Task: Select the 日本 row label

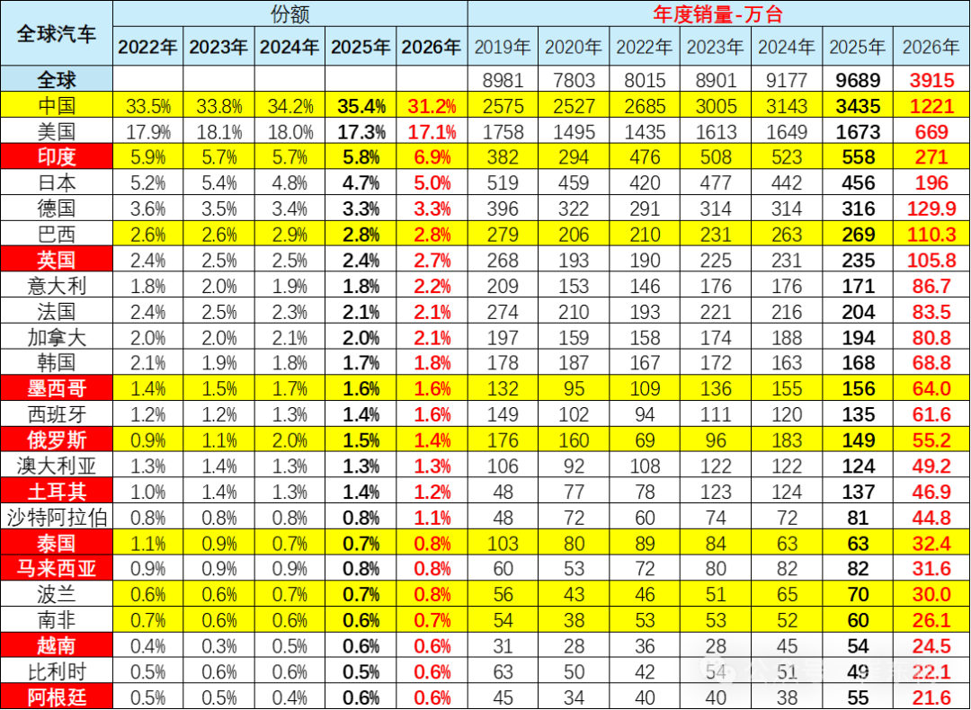Action: (57, 182)
